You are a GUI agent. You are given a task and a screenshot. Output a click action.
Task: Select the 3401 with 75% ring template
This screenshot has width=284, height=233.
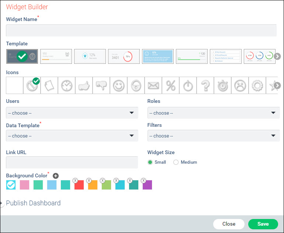click(124, 56)
